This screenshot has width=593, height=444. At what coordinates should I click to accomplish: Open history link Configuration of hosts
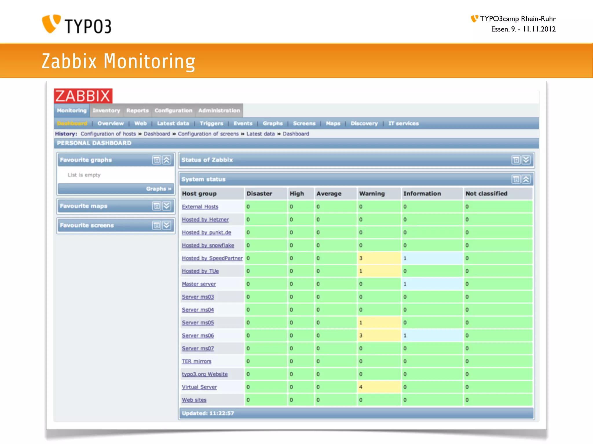108,134
